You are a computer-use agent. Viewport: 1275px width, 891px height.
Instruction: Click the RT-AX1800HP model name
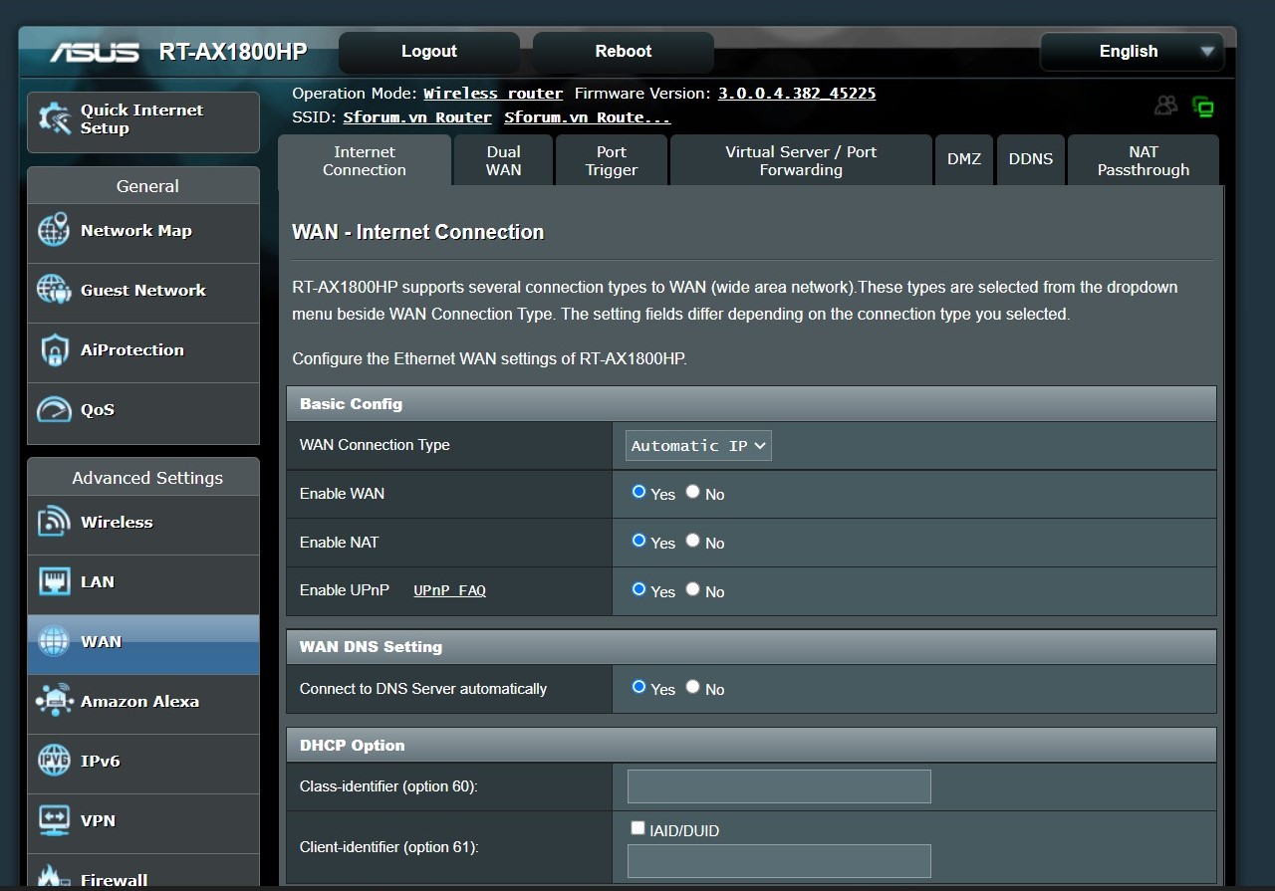233,52
